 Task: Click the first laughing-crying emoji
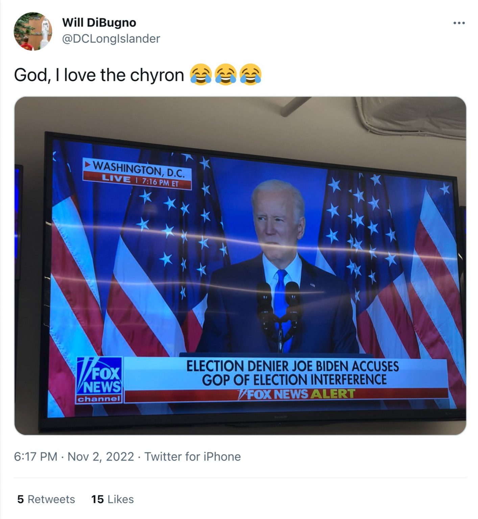(201, 74)
